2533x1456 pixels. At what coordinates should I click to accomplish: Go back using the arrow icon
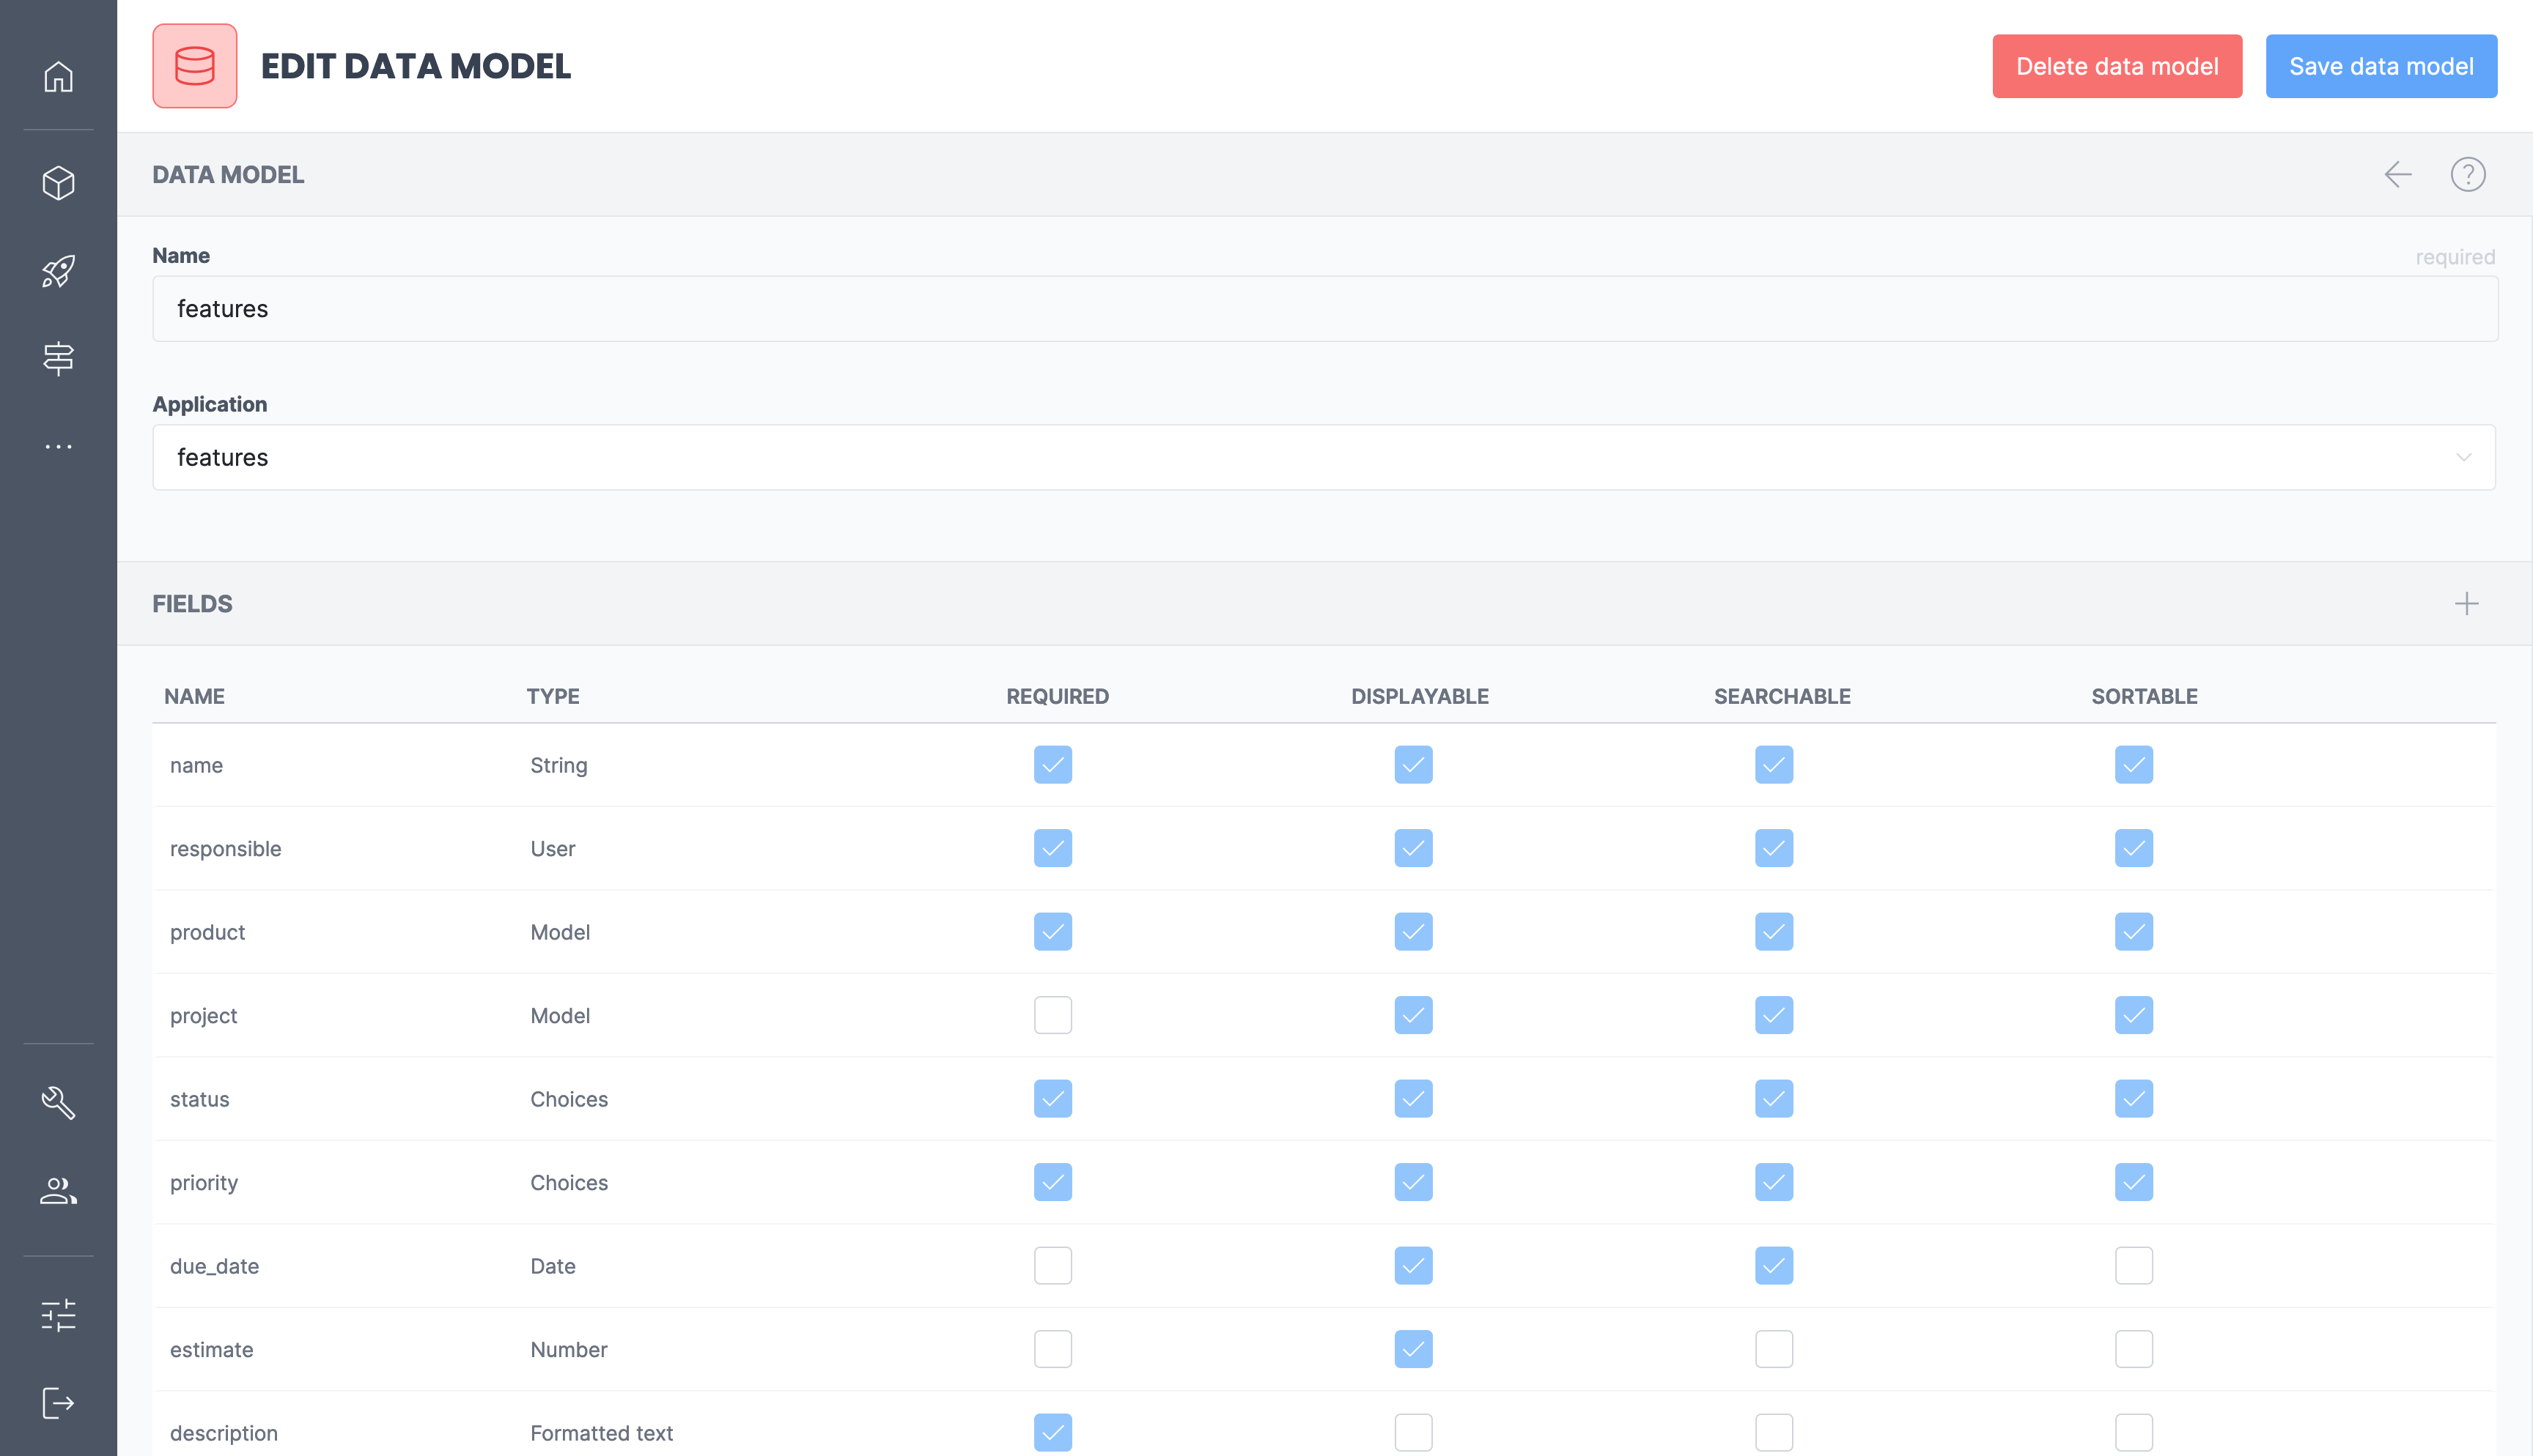click(x=2397, y=175)
